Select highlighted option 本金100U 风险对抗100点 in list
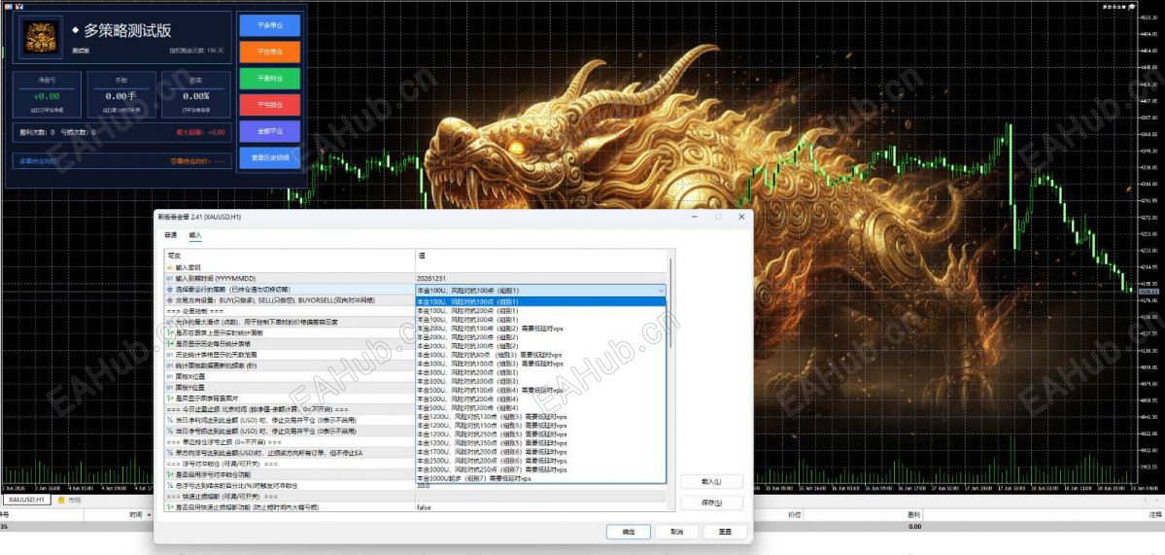Image resolution: width=1165 pixels, height=555 pixels. (541, 301)
